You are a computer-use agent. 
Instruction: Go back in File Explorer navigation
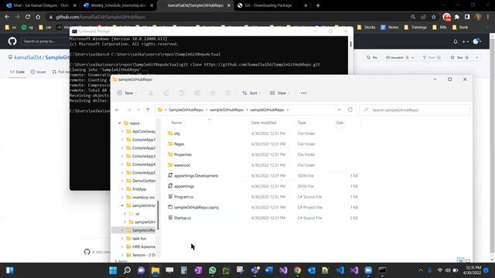[117, 110]
